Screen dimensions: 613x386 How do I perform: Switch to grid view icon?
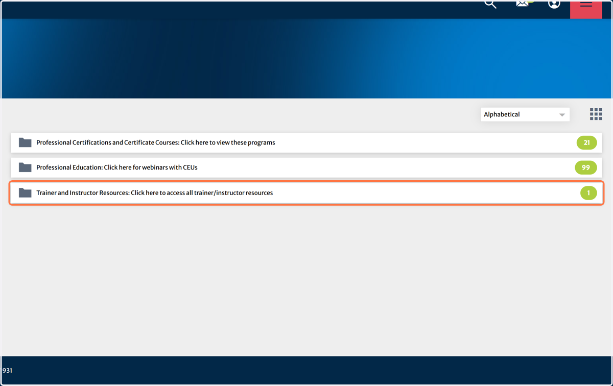pos(596,114)
